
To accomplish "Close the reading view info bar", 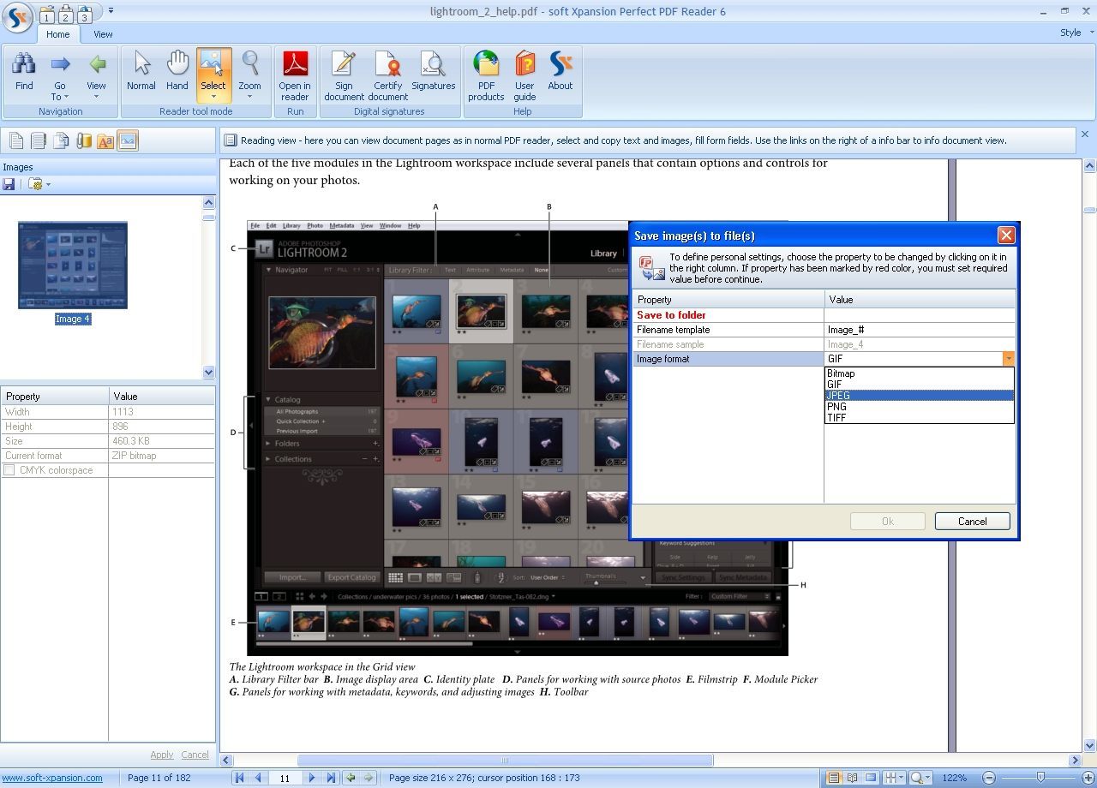I will point(1084,134).
